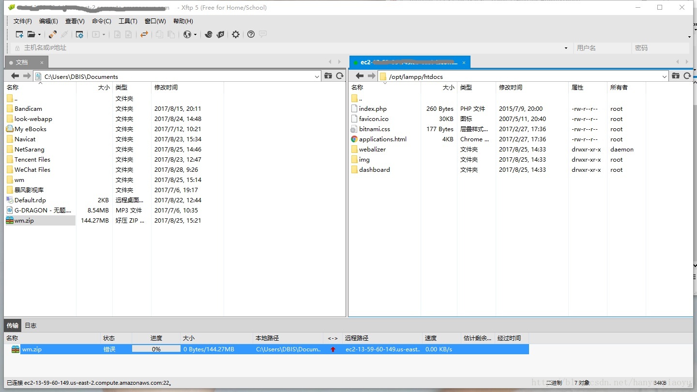Open the 编辑(E) menu
Viewport: 697px width, 392px height.
(x=48, y=21)
